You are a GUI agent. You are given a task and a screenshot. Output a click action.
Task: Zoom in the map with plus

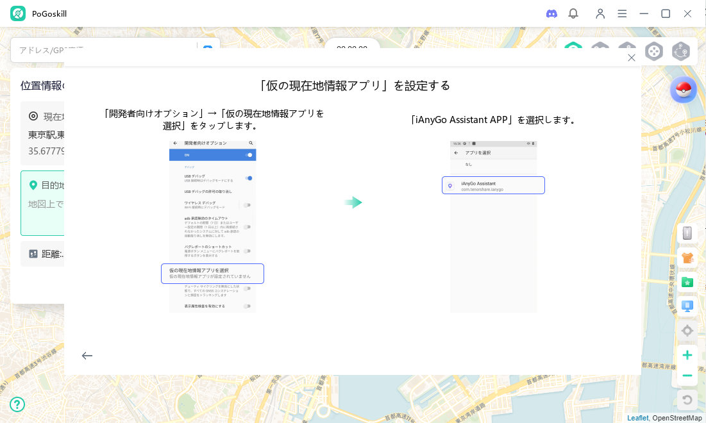(x=687, y=355)
